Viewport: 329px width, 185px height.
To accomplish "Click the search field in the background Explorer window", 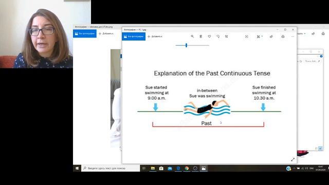I will 313,61.
